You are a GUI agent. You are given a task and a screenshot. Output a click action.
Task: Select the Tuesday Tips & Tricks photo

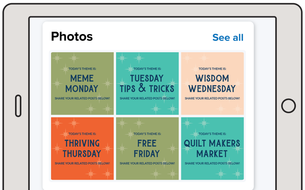(147, 84)
